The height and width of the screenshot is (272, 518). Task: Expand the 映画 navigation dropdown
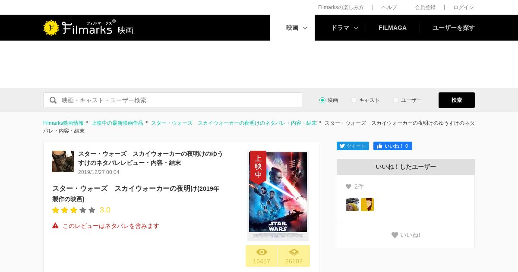292,28
